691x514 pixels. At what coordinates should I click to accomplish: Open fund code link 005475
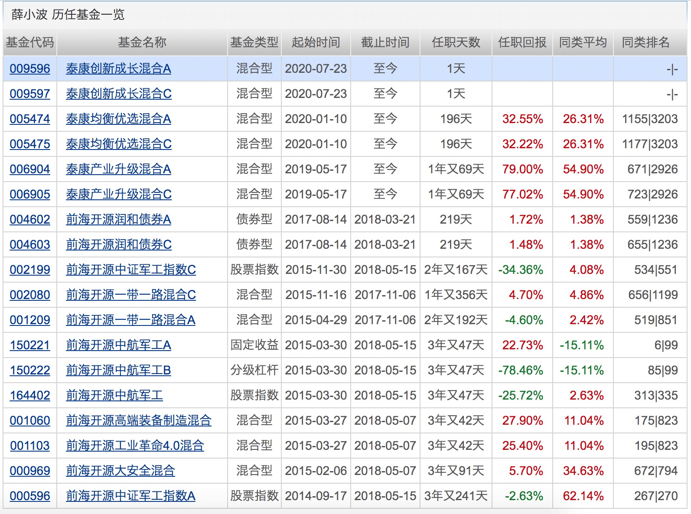click(x=30, y=144)
